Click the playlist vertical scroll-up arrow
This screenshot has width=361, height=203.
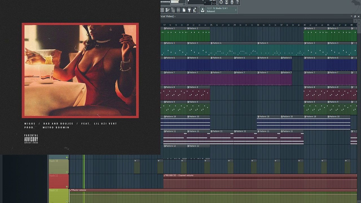(x=359, y=25)
